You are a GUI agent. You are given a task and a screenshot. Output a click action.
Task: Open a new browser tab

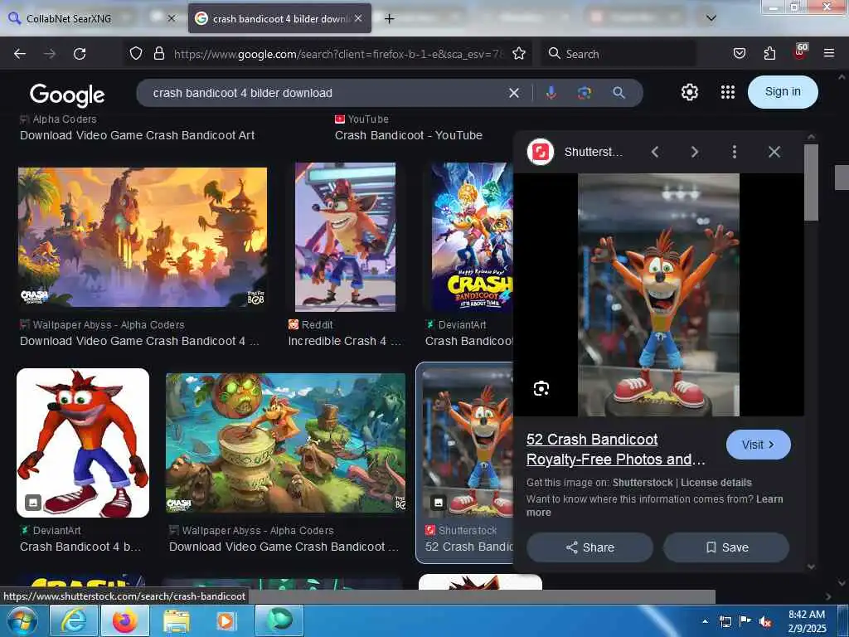[x=389, y=18]
